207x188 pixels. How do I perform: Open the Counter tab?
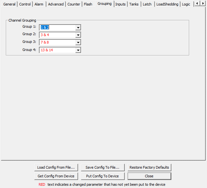point(74,4)
